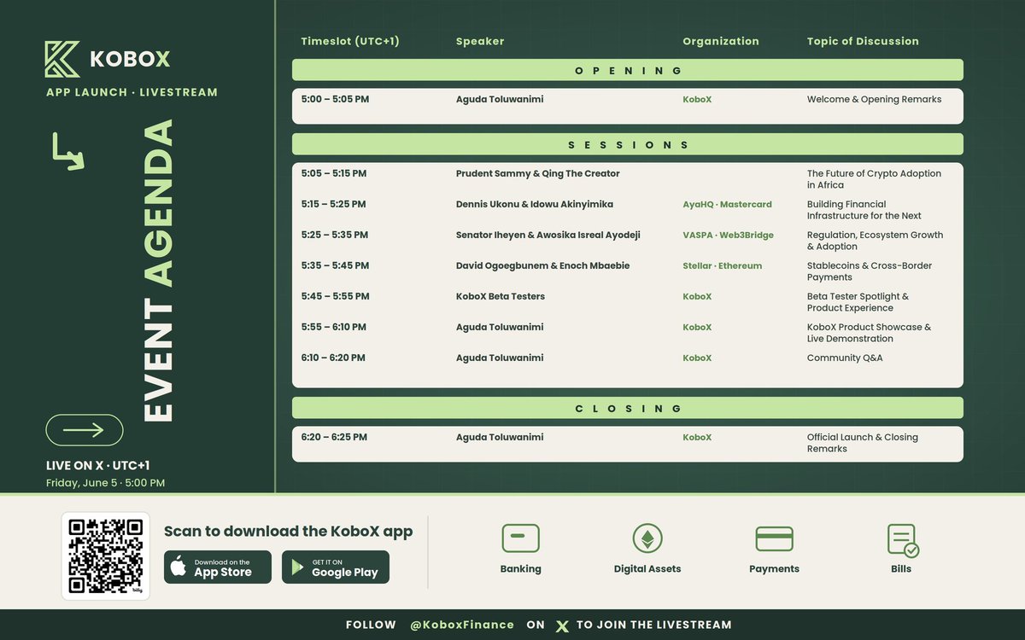Click the Bills label
This screenshot has height=640, width=1025.
point(900,568)
